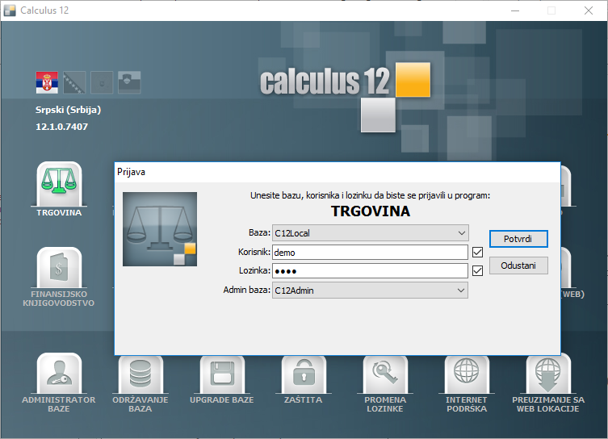Screen dimensions: 608x439
Task: Click the version text 12.1.0.7407
Action: click(x=61, y=127)
